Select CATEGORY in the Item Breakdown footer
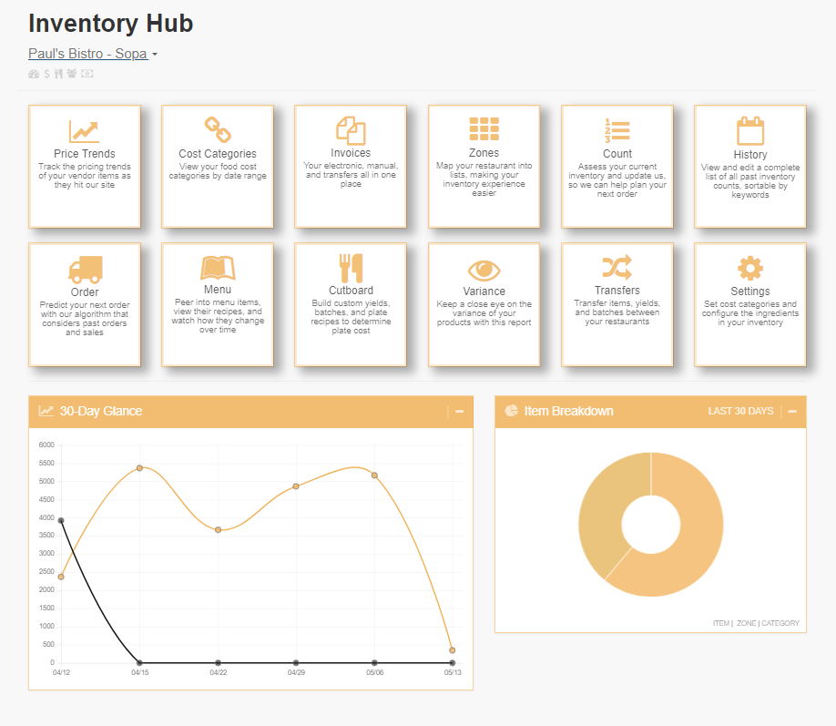Viewport: 836px width, 726px height. 780,624
